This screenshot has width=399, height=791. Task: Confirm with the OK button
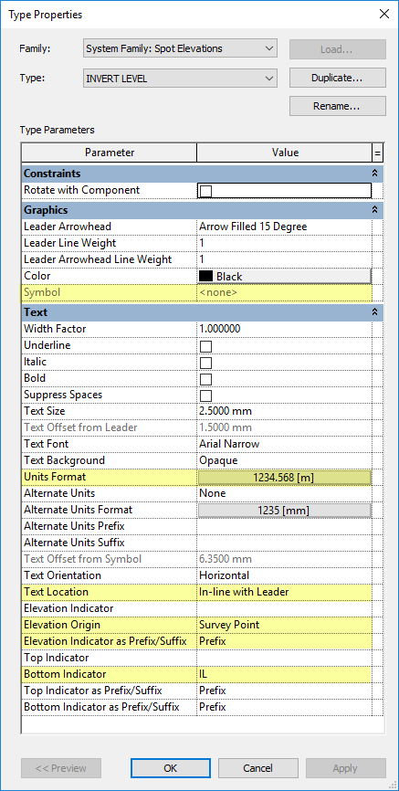[171, 768]
